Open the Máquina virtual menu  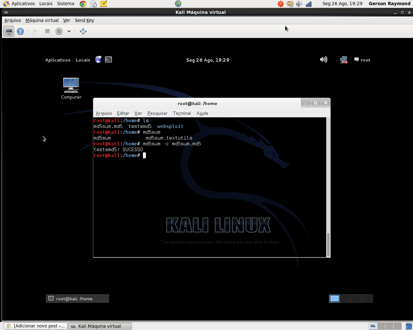42,20
